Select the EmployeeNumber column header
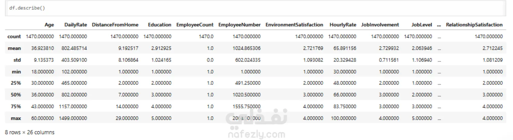Image resolution: width=513 pixels, height=140 pixels. (239, 25)
